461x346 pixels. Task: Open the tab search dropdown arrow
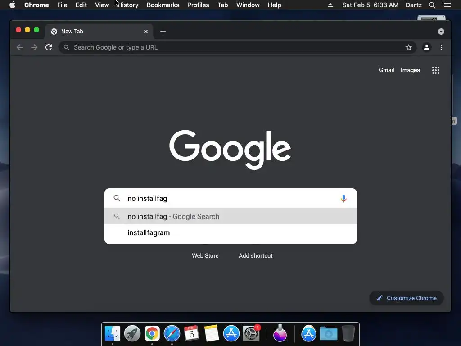click(x=441, y=32)
